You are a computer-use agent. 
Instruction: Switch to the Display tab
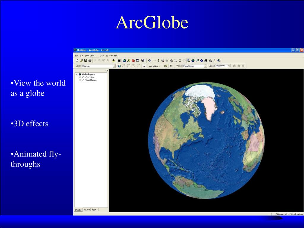coord(78,210)
